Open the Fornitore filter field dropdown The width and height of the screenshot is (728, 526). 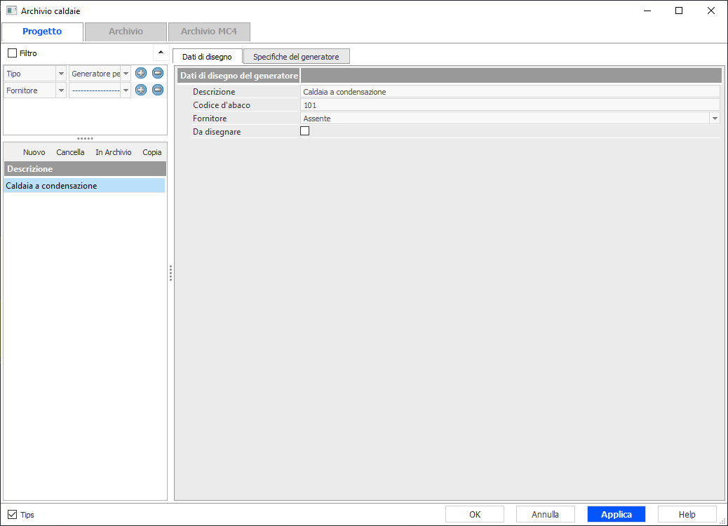61,90
